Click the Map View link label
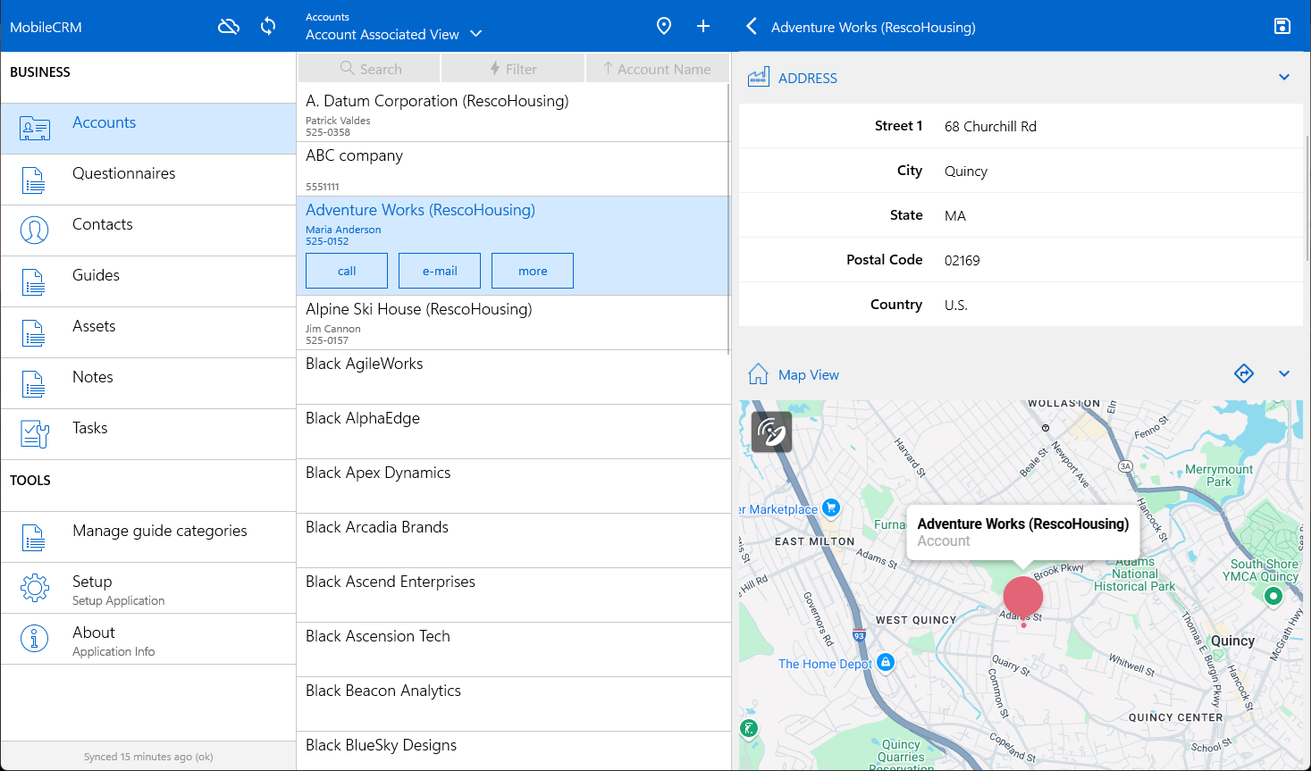Viewport: 1311px width, 771px height. [809, 375]
